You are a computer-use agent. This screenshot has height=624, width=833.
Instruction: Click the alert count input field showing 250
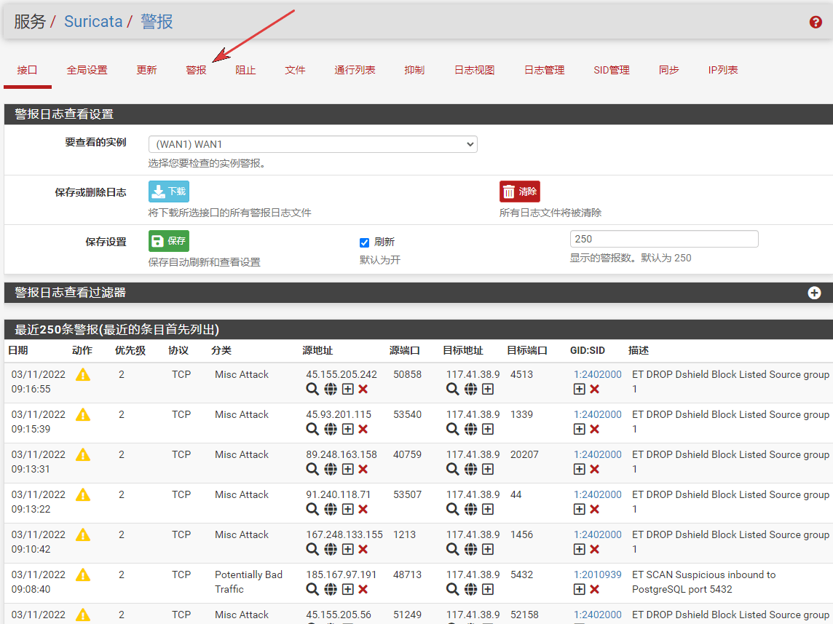(x=663, y=239)
